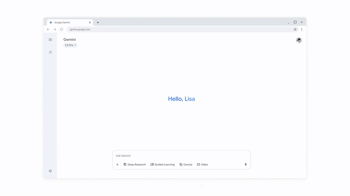Activate the microphone voice input
The width and height of the screenshot is (350, 196).
tap(245, 165)
